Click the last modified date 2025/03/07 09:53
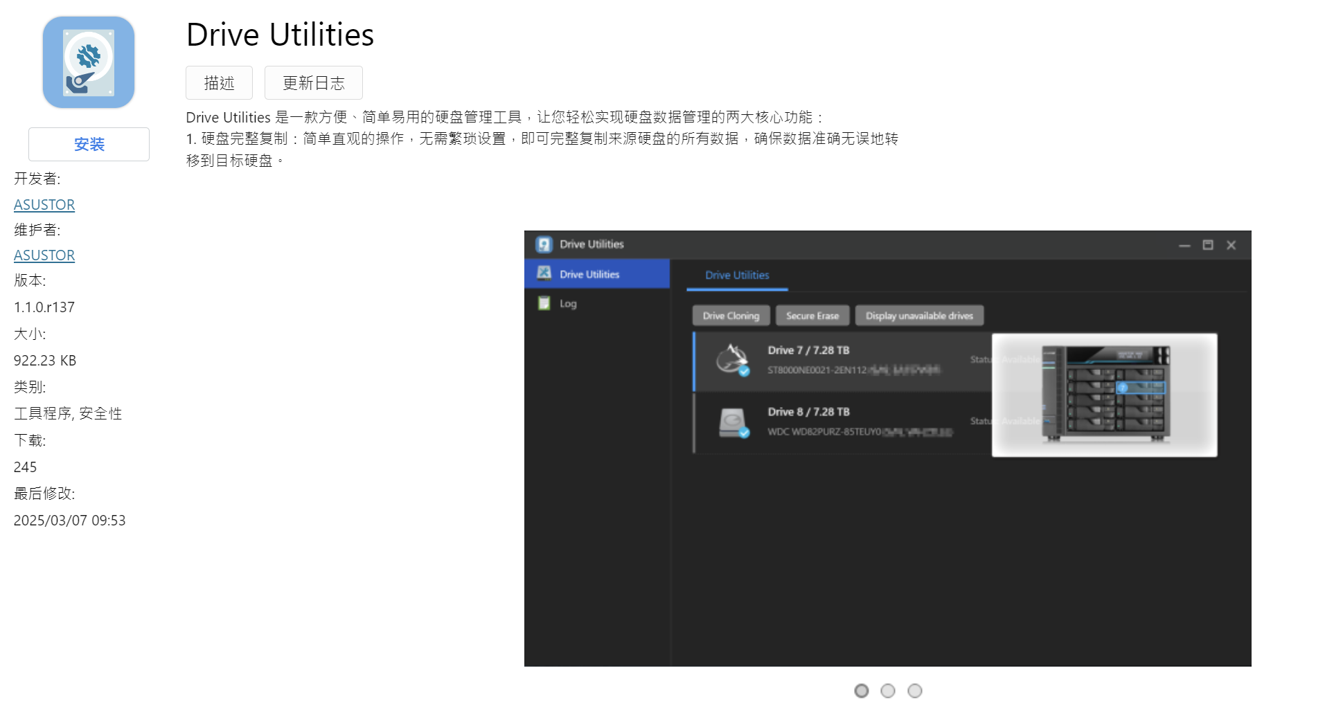 click(x=69, y=521)
